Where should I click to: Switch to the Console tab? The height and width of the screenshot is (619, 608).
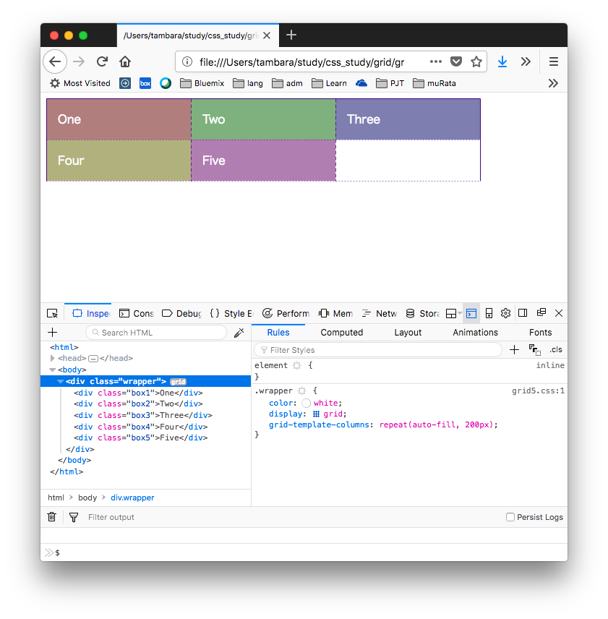[136, 313]
